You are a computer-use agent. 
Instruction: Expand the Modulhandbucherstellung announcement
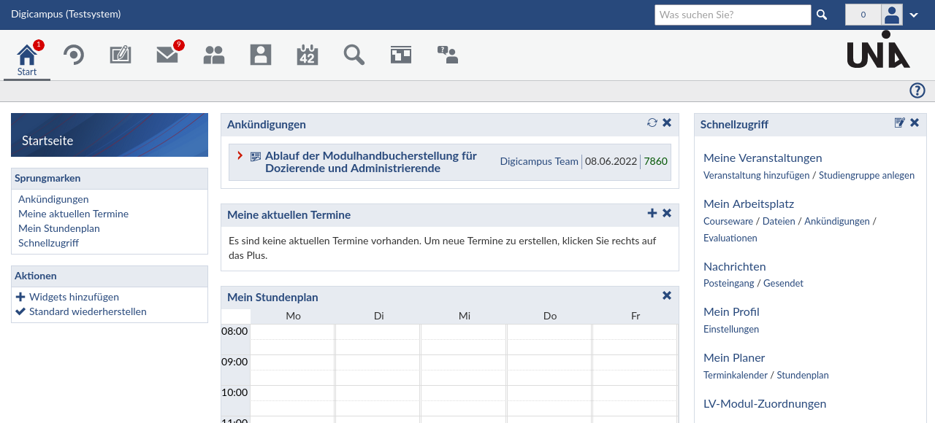point(240,155)
